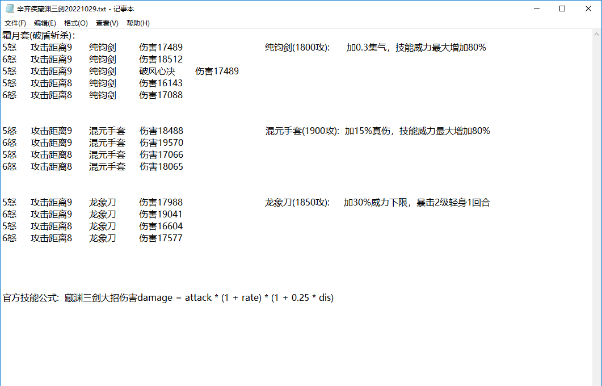Click the text 伤害19041
Image resolution: width=602 pixels, height=386 pixels.
pos(161,214)
